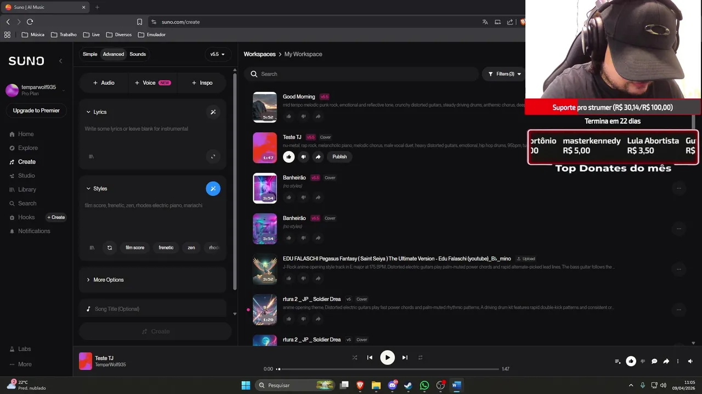Skip to next track in player
Viewport: 702px width, 394px height.
pyautogui.click(x=405, y=357)
